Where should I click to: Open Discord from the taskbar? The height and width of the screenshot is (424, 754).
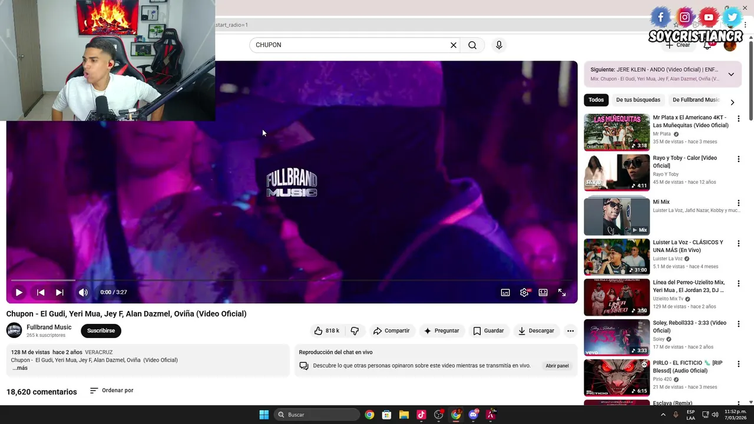(473, 415)
